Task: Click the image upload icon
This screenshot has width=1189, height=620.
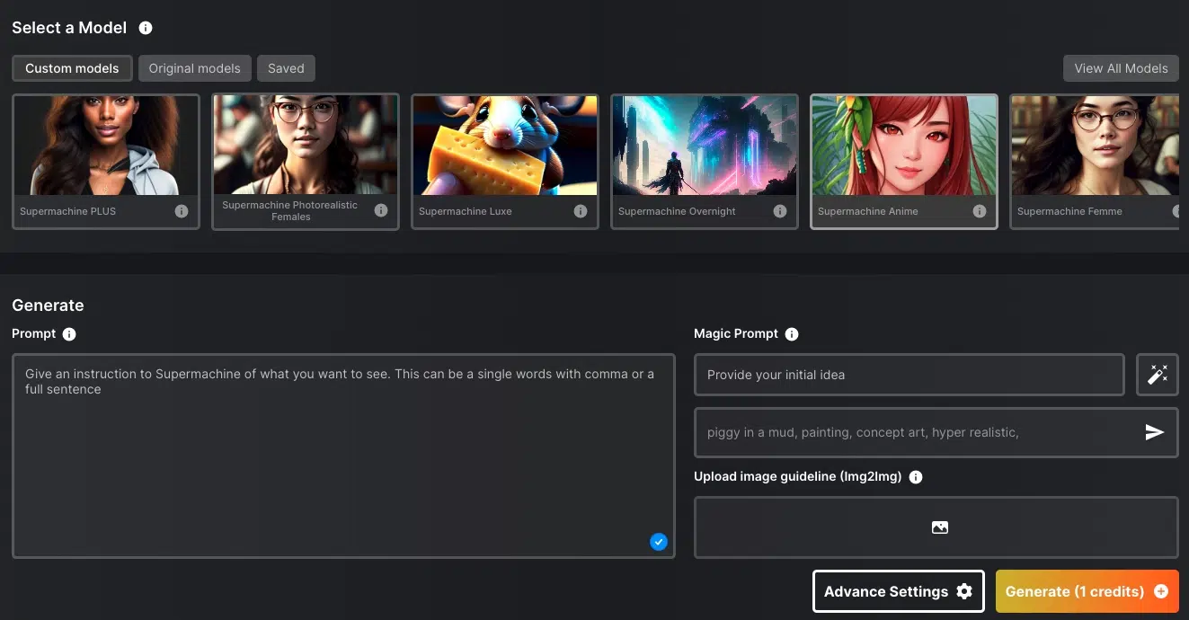Action: (939, 527)
